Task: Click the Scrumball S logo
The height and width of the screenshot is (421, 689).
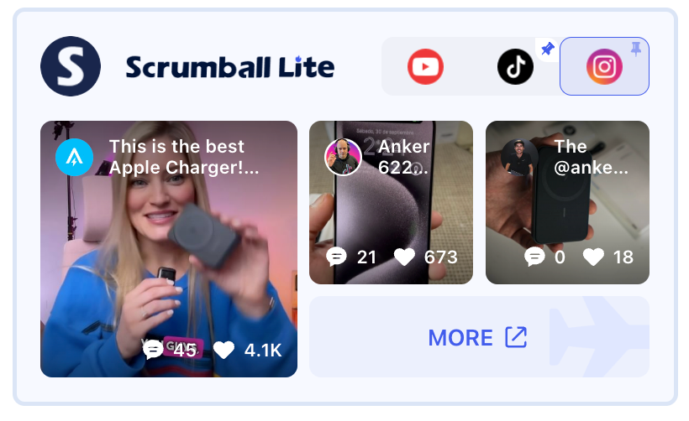Action: pos(71,66)
